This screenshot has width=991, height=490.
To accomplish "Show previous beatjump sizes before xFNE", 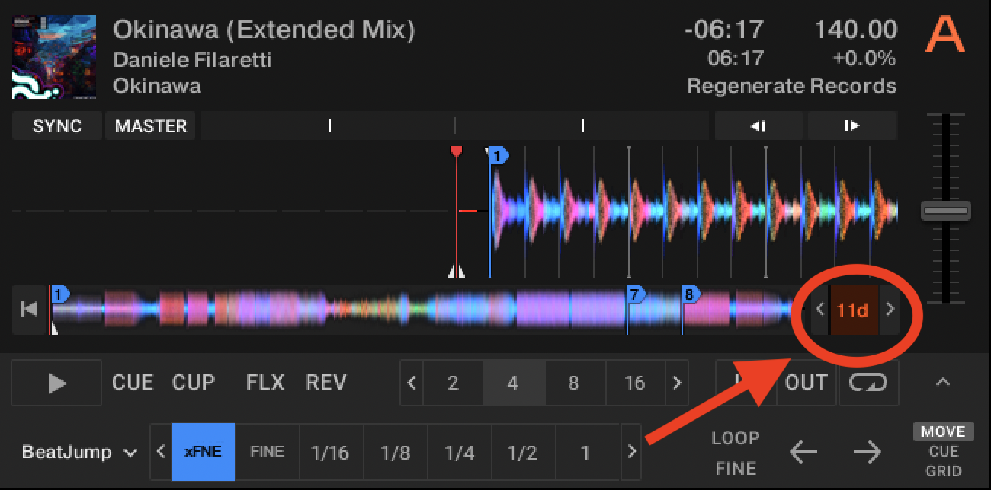I will click(161, 452).
